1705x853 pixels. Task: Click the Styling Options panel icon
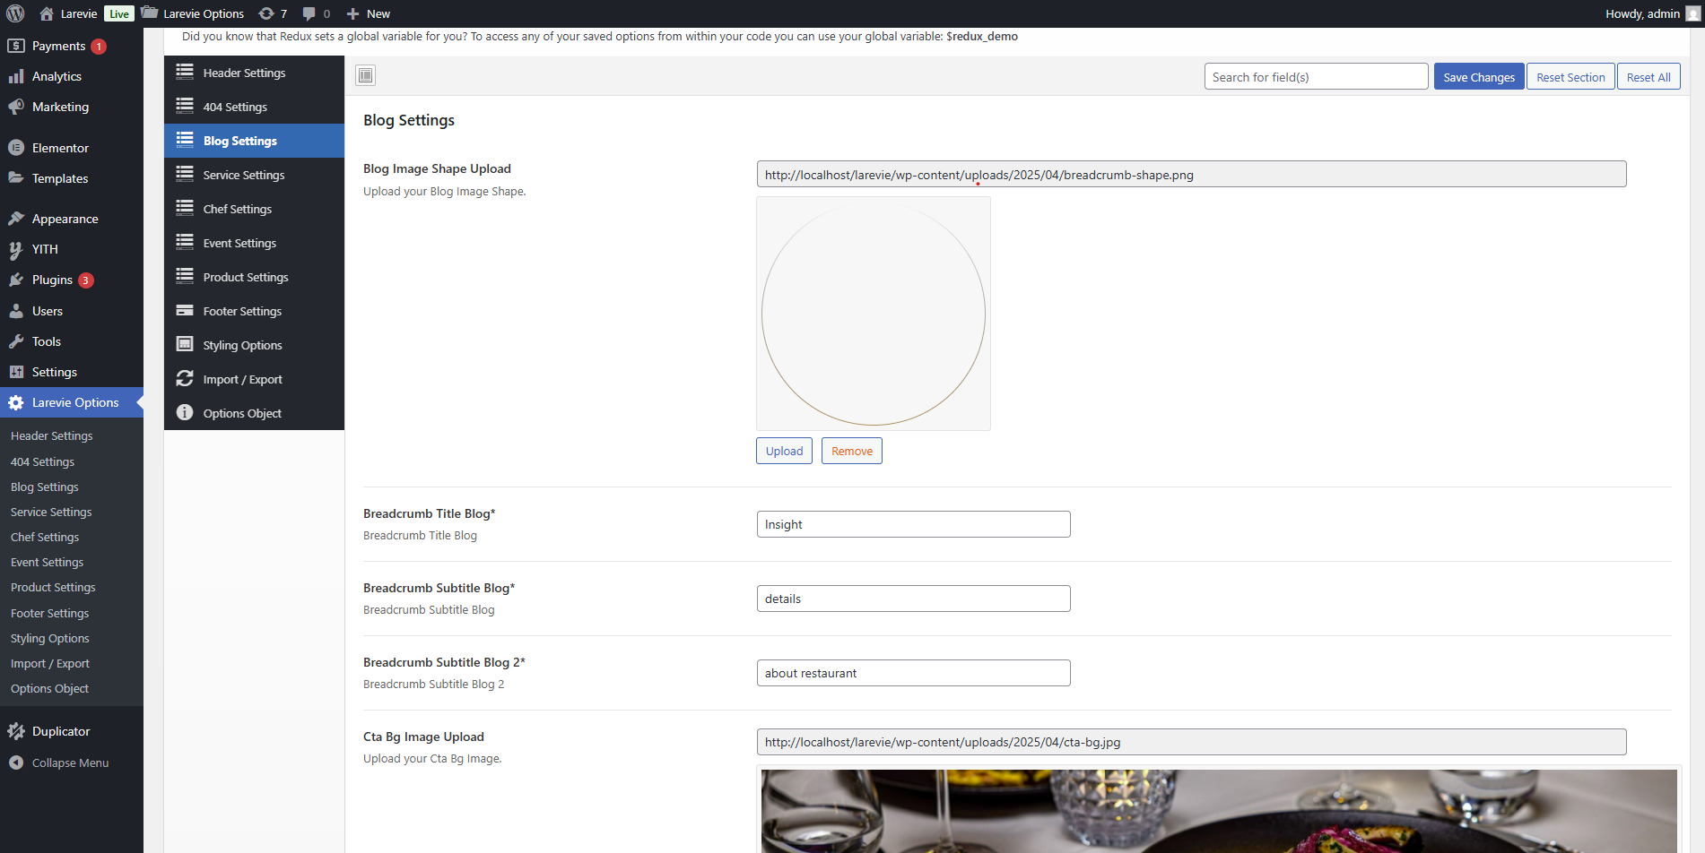(185, 345)
